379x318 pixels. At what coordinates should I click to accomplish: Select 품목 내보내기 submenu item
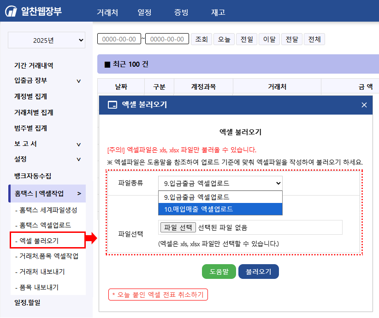(x=37, y=287)
